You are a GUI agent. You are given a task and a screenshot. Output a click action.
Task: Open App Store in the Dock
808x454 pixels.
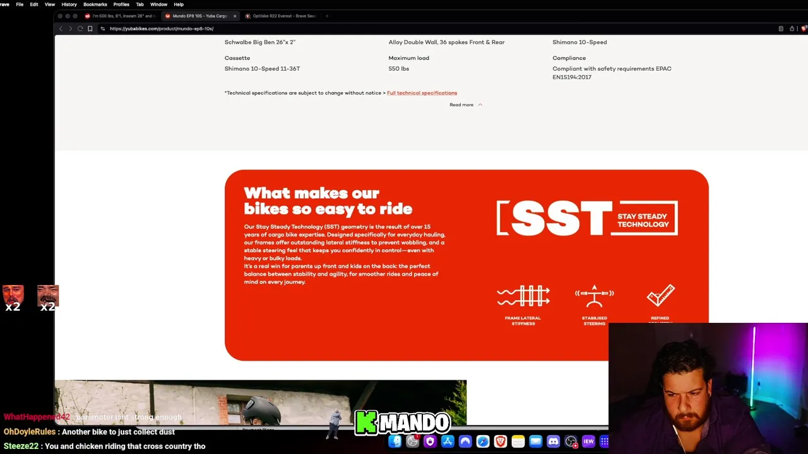click(448, 441)
